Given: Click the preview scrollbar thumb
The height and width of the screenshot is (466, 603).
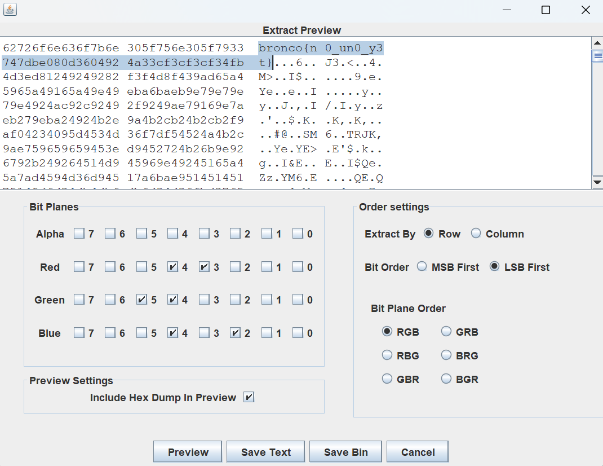Looking at the screenshot, I should pyautogui.click(x=597, y=56).
